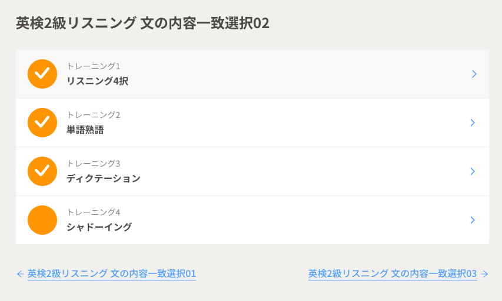Expand the シャドーイング row chevron
This screenshot has height=301, width=502.
[473, 220]
